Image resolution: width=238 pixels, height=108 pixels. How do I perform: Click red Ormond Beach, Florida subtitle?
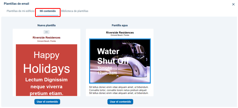[46, 41]
